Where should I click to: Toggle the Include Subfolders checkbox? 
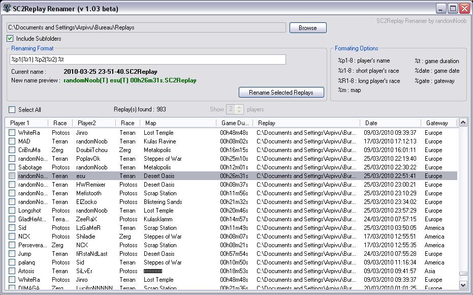10,38
